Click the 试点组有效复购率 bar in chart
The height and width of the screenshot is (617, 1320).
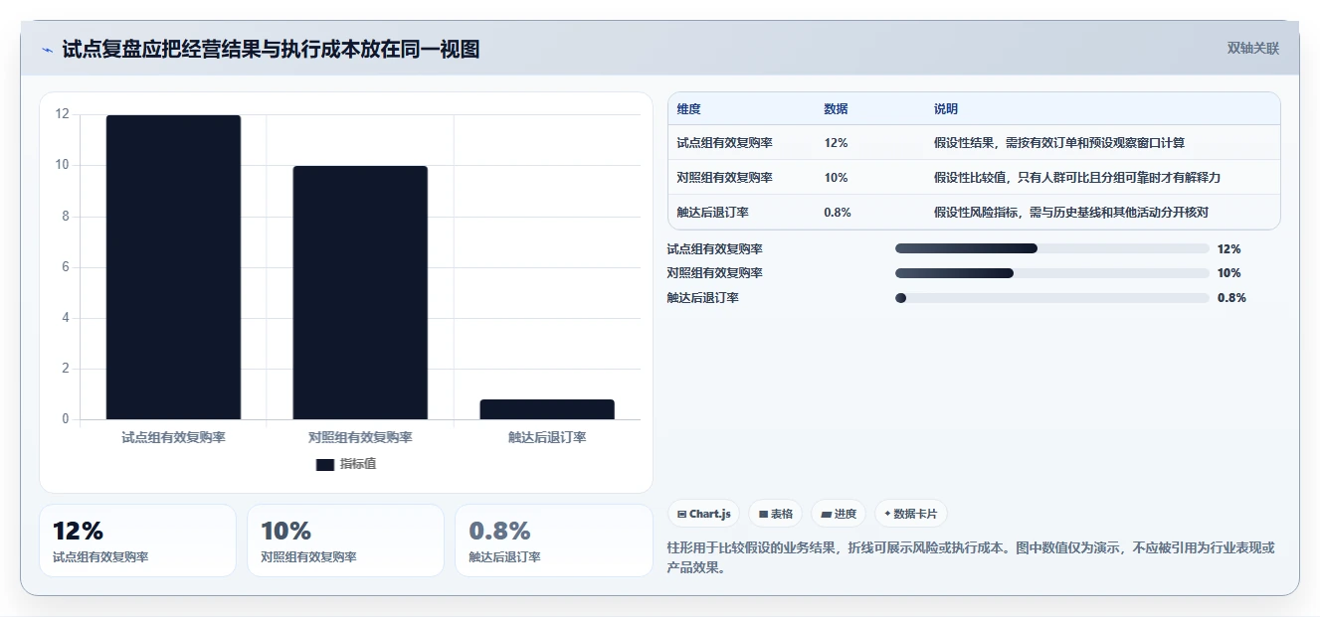[173, 267]
